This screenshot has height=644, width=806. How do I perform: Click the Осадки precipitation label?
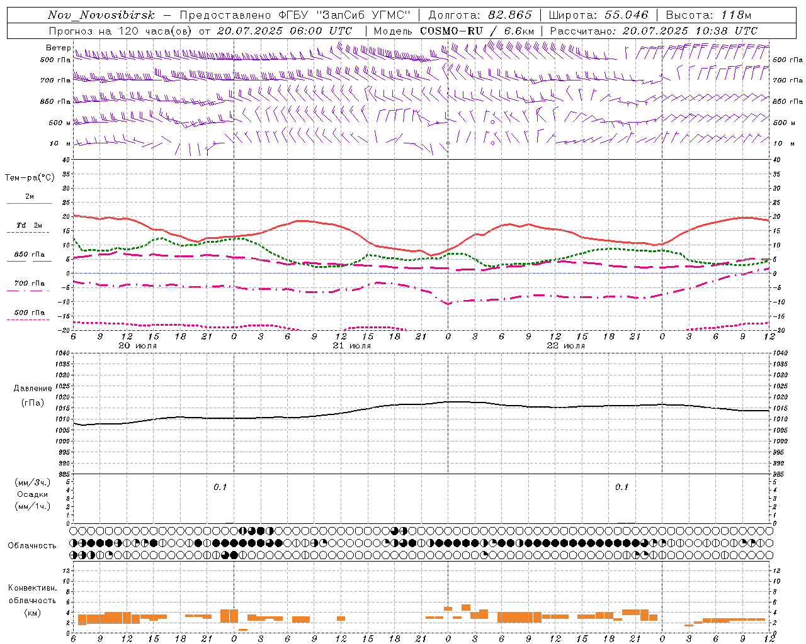(x=32, y=494)
